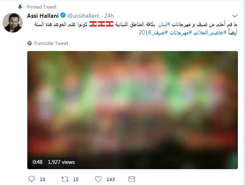Screen dimensions: 245x185
Task: Click the 143 likes count
Action: pyautogui.click(x=111, y=179)
